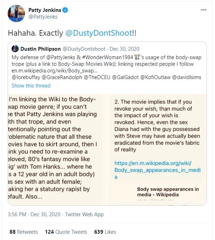
Task: Click the verified badge beside Patty Jenkins
Action: (65, 10)
